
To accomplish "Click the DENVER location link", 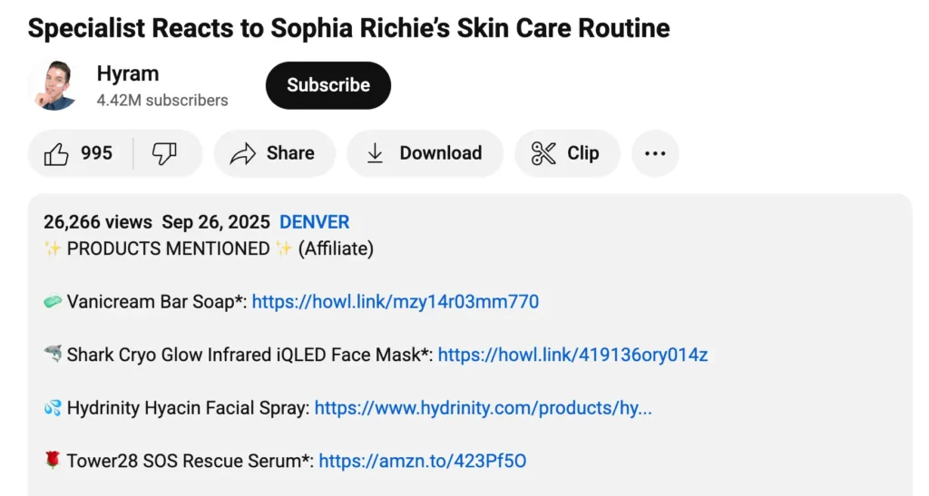I will 314,222.
